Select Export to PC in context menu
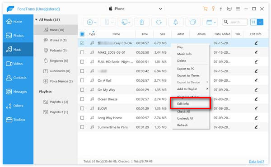The image size is (271, 167). (x=186, y=69)
